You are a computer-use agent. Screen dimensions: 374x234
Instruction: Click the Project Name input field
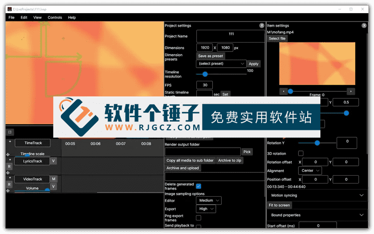tap(230, 36)
